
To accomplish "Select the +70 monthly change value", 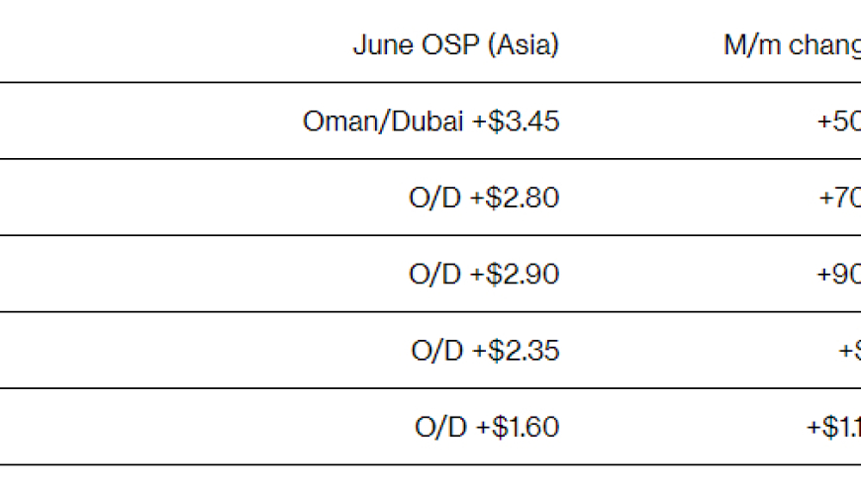I will (x=839, y=198).
